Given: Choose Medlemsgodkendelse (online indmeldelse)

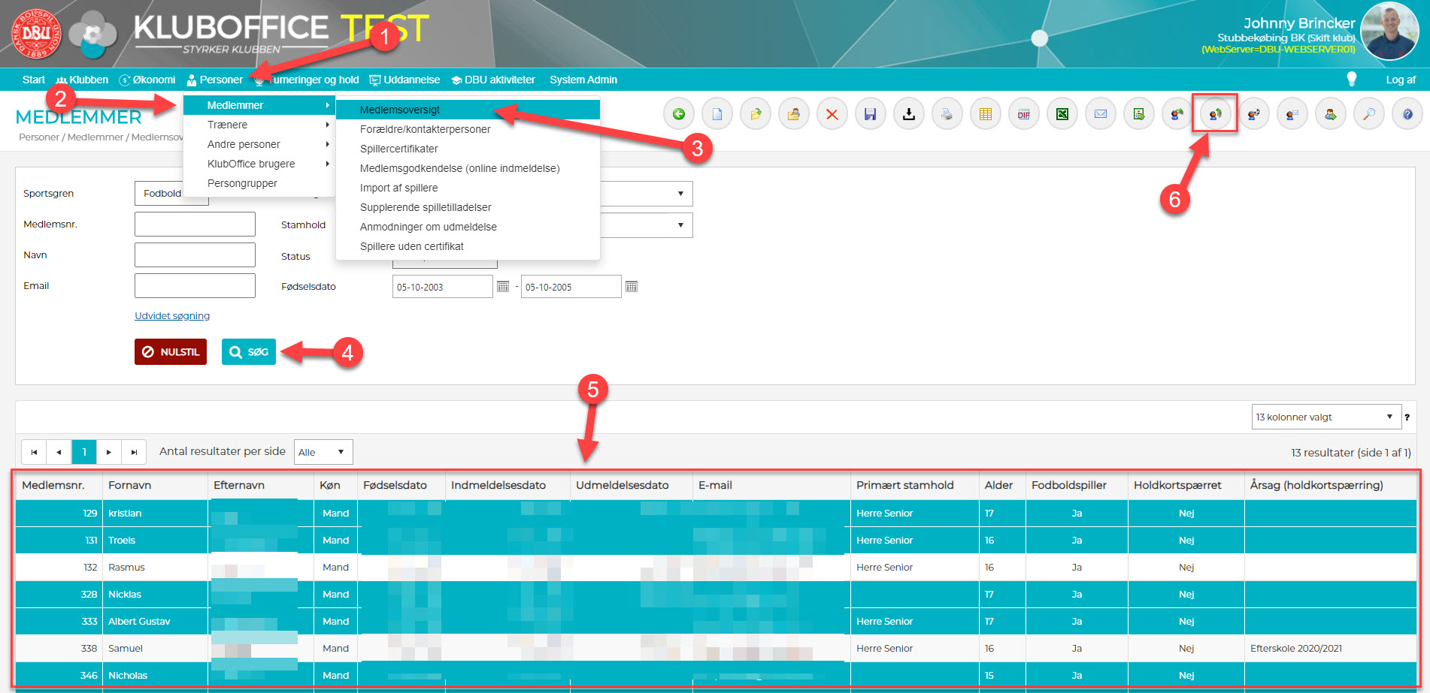Looking at the screenshot, I should point(468,168).
